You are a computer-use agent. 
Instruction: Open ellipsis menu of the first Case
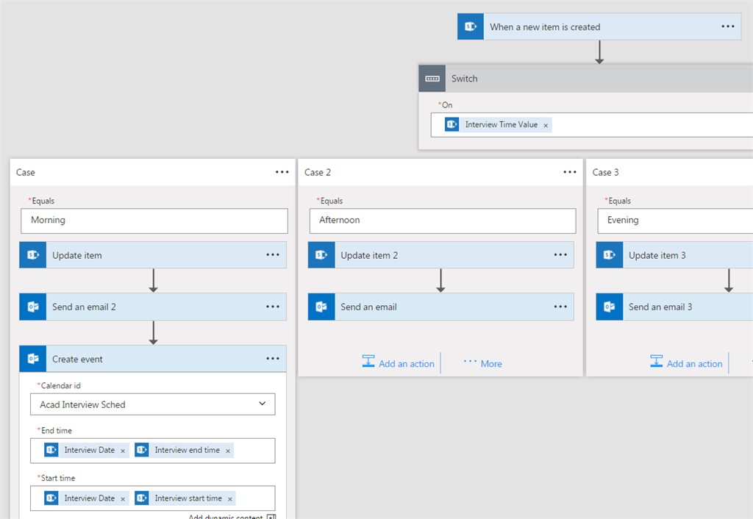[x=282, y=172]
